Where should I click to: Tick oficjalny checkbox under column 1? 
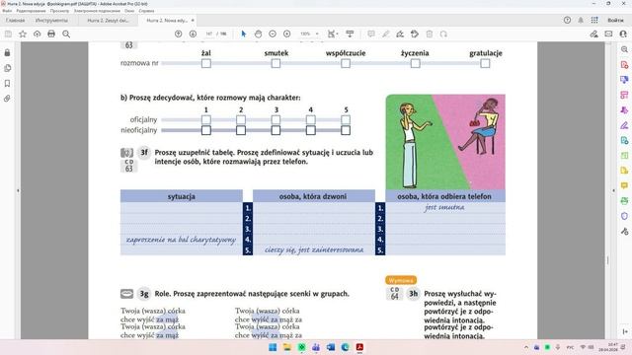point(206,119)
